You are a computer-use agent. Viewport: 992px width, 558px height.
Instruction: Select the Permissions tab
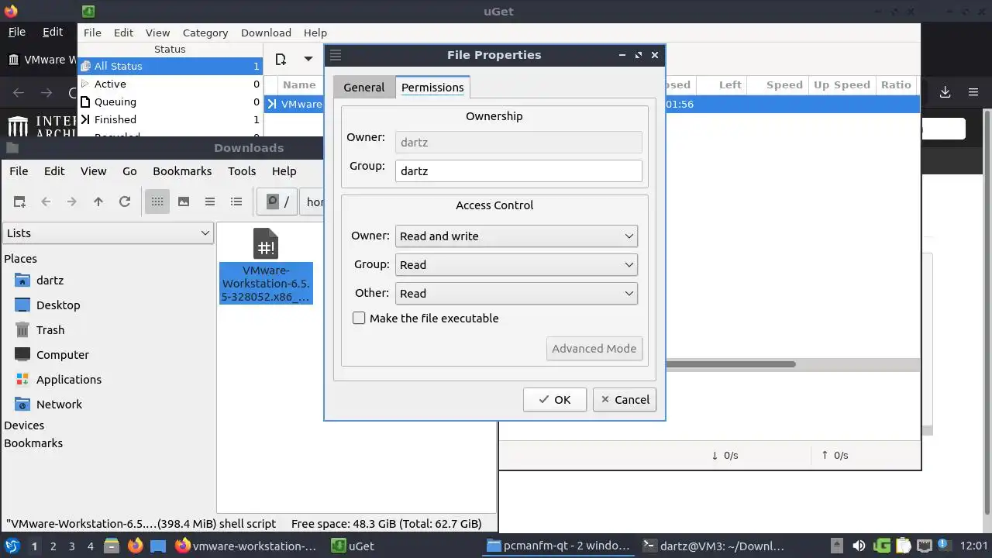click(432, 87)
